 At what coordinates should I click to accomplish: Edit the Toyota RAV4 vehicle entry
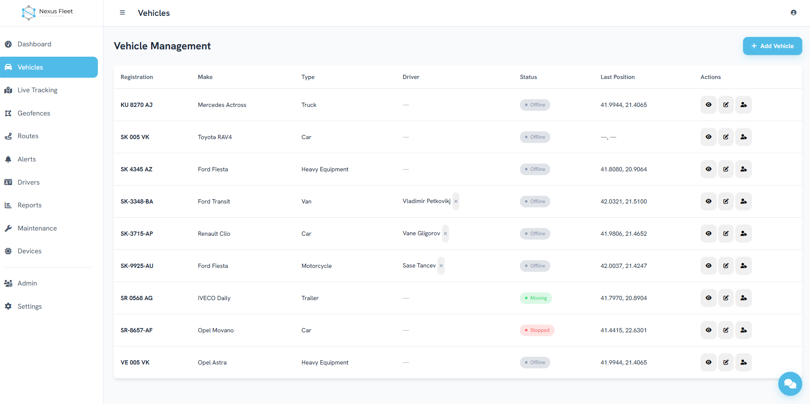click(726, 137)
